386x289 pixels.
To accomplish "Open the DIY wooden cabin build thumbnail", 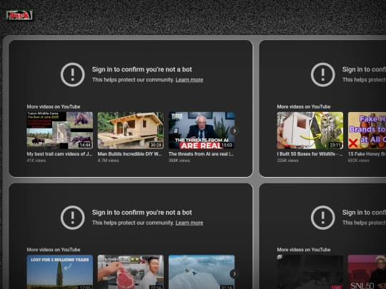I will [131, 131].
